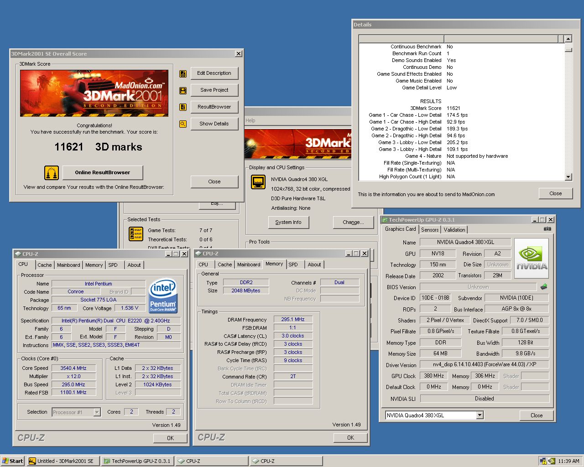Viewport: 584px width, 467px height.
Task: Open the CPU tab in the CPU-Z Memory window
Action: coord(203,265)
